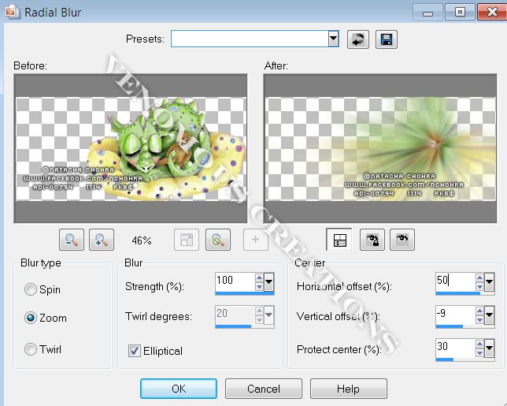This screenshot has width=507, height=406.
Task: Open the Presets dropdown list
Action: coord(333,39)
